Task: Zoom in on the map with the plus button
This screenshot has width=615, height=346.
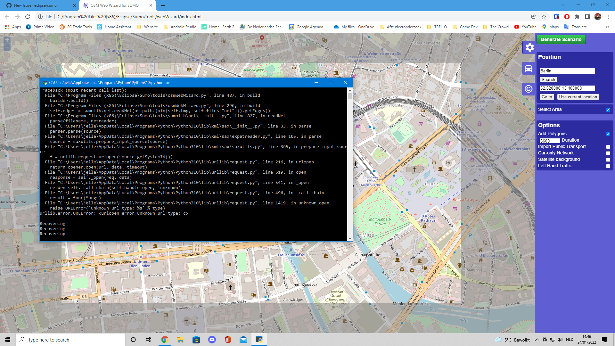Action: [7, 40]
